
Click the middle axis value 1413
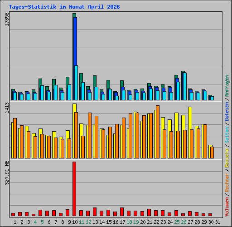point(7,108)
